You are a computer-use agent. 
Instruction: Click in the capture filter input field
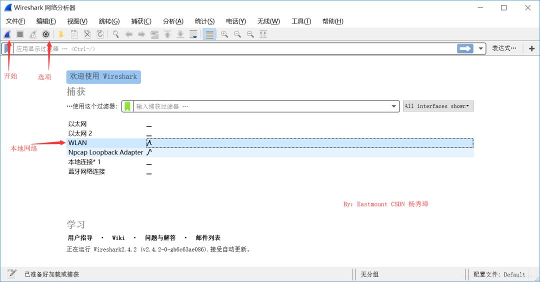point(261,106)
